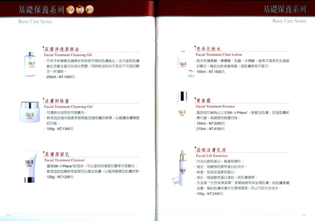Click the 亮采化妝水 product title
315x221 pixels.
[x=208, y=49]
